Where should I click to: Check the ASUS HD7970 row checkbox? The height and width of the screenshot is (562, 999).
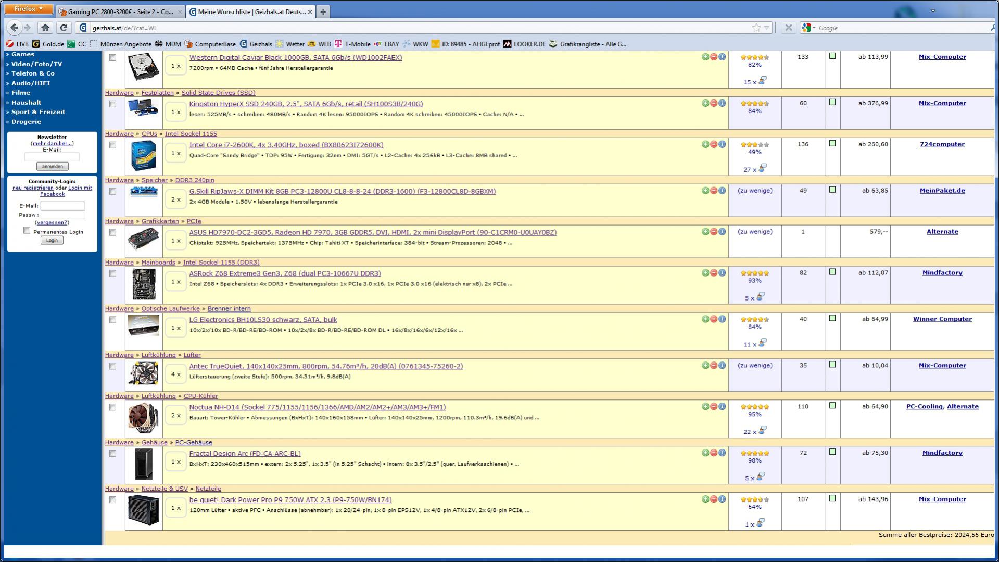pos(112,233)
